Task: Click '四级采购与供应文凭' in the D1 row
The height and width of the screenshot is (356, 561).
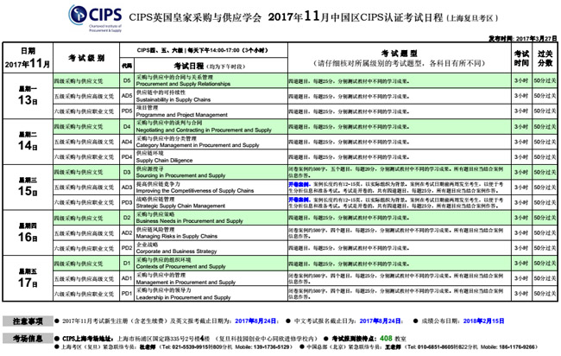Action: tap(79, 264)
